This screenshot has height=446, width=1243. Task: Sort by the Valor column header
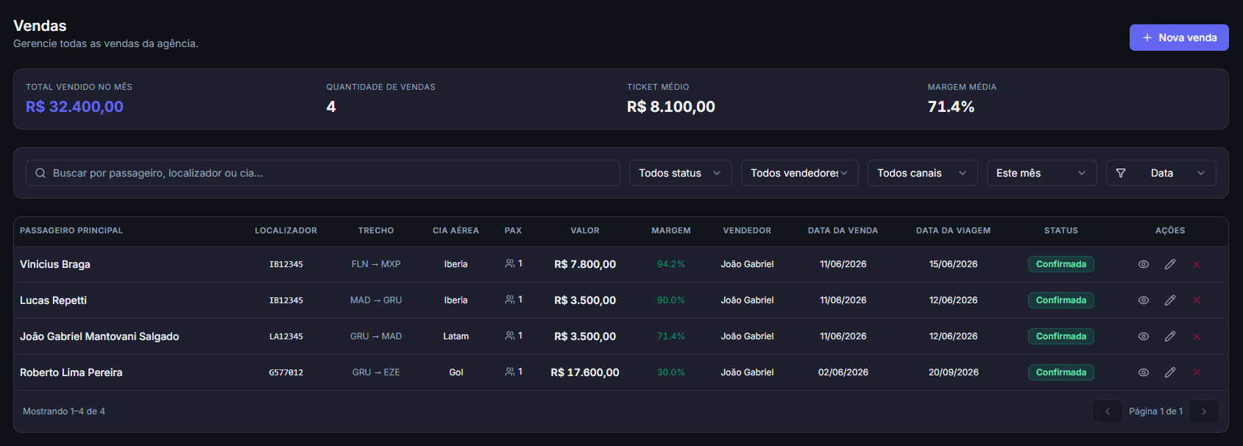click(x=585, y=230)
